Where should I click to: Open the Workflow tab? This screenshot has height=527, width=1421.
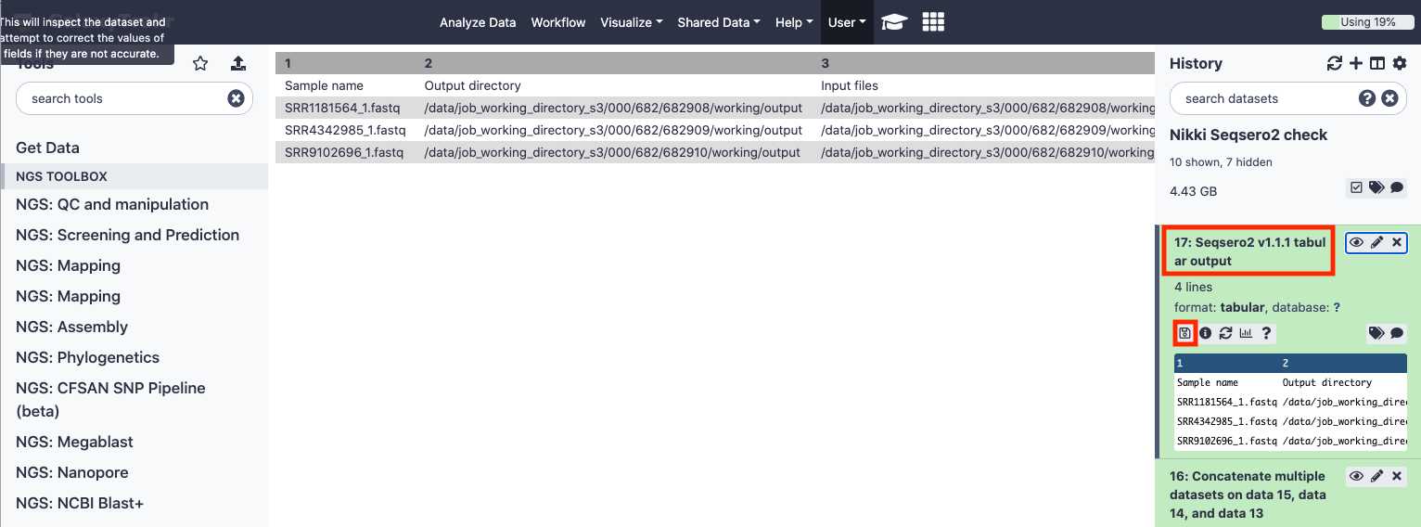[x=558, y=22]
